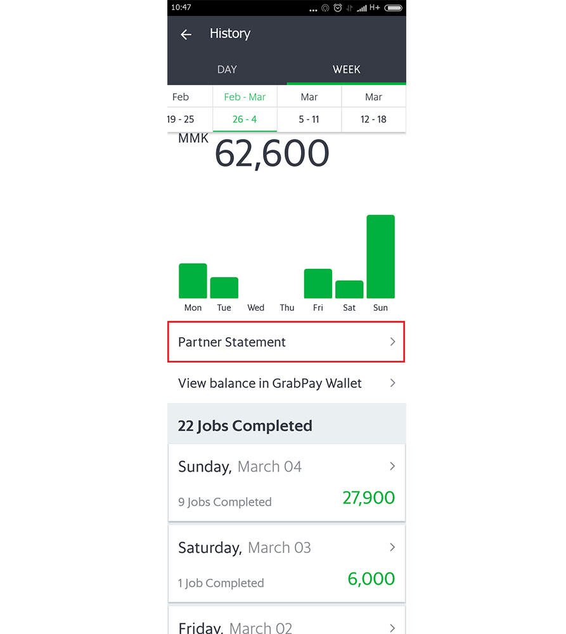Tap the Friday bar in earnings chart
566x634 pixels.
click(x=318, y=283)
